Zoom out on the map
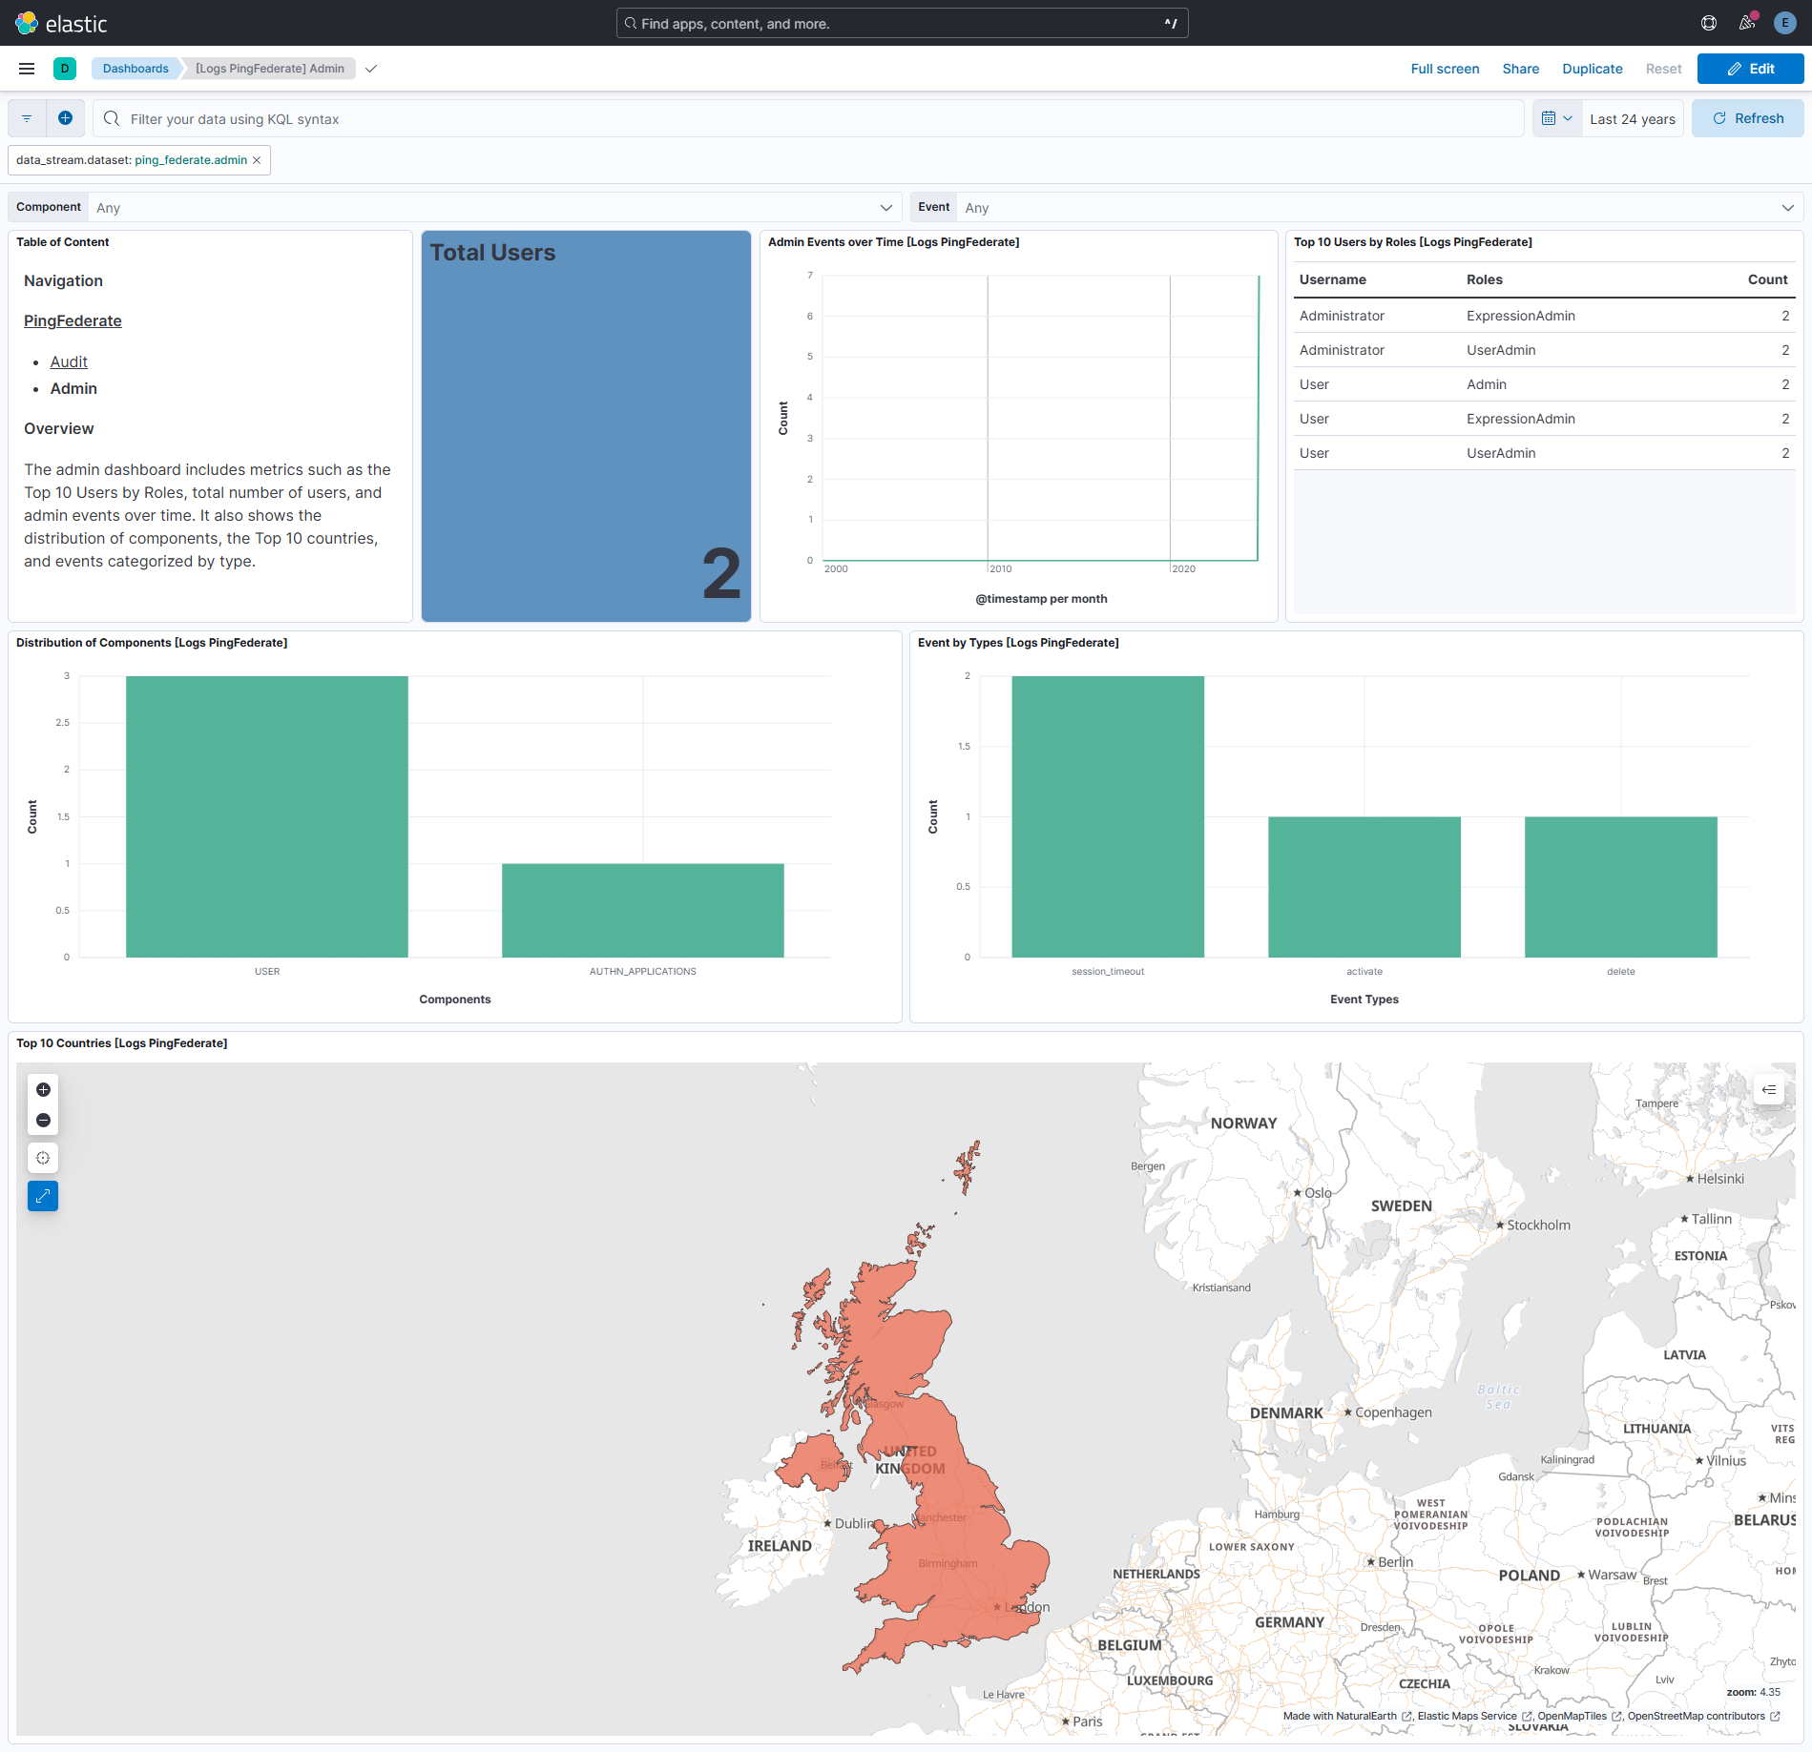 [x=42, y=1121]
